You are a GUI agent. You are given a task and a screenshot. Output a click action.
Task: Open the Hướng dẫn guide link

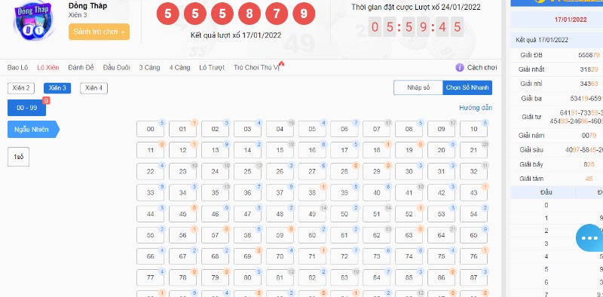pos(476,108)
